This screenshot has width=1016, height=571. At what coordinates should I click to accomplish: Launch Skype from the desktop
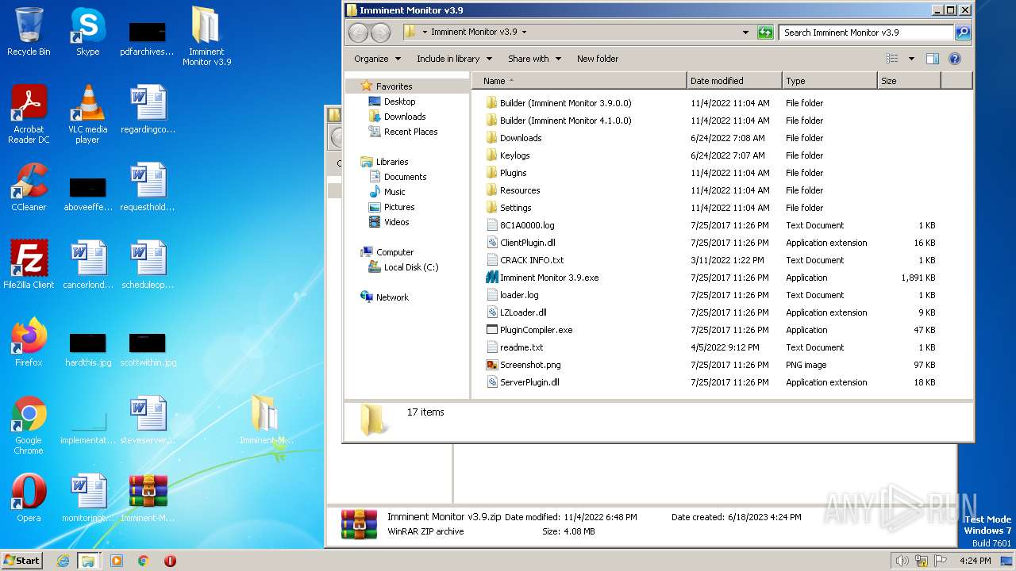(87, 32)
